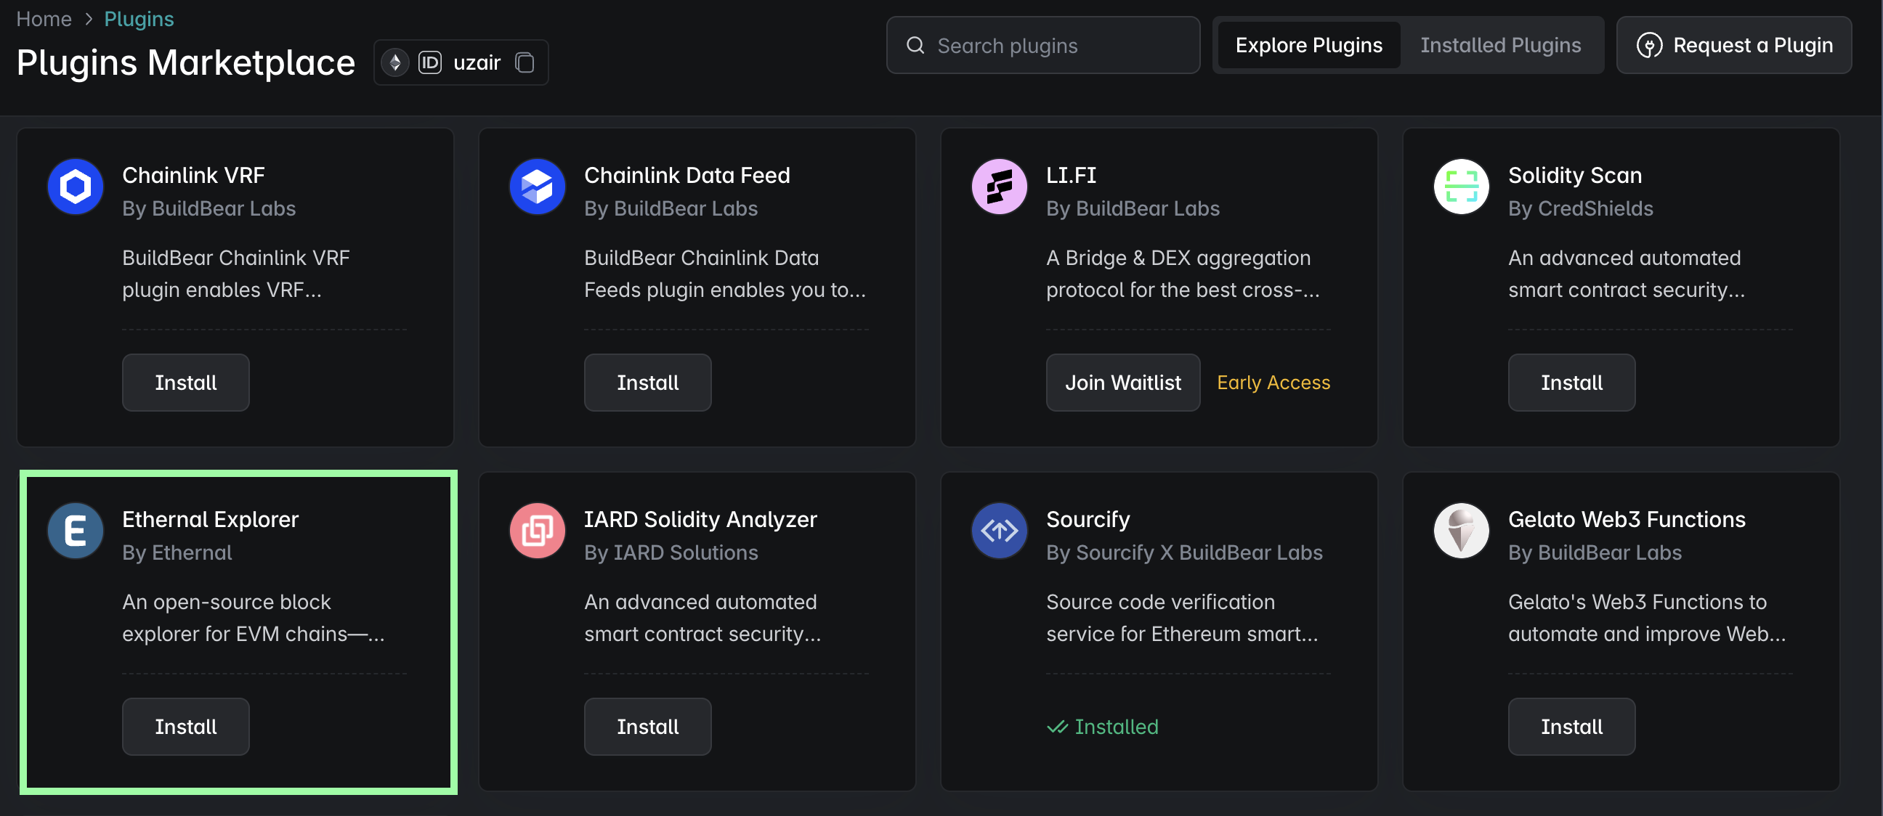Open Chainlink Data Feed title
The image size is (1883, 816).
tap(687, 176)
